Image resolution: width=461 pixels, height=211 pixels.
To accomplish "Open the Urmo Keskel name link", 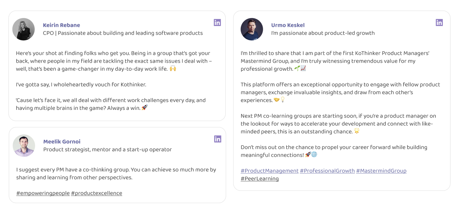I will pyautogui.click(x=288, y=25).
